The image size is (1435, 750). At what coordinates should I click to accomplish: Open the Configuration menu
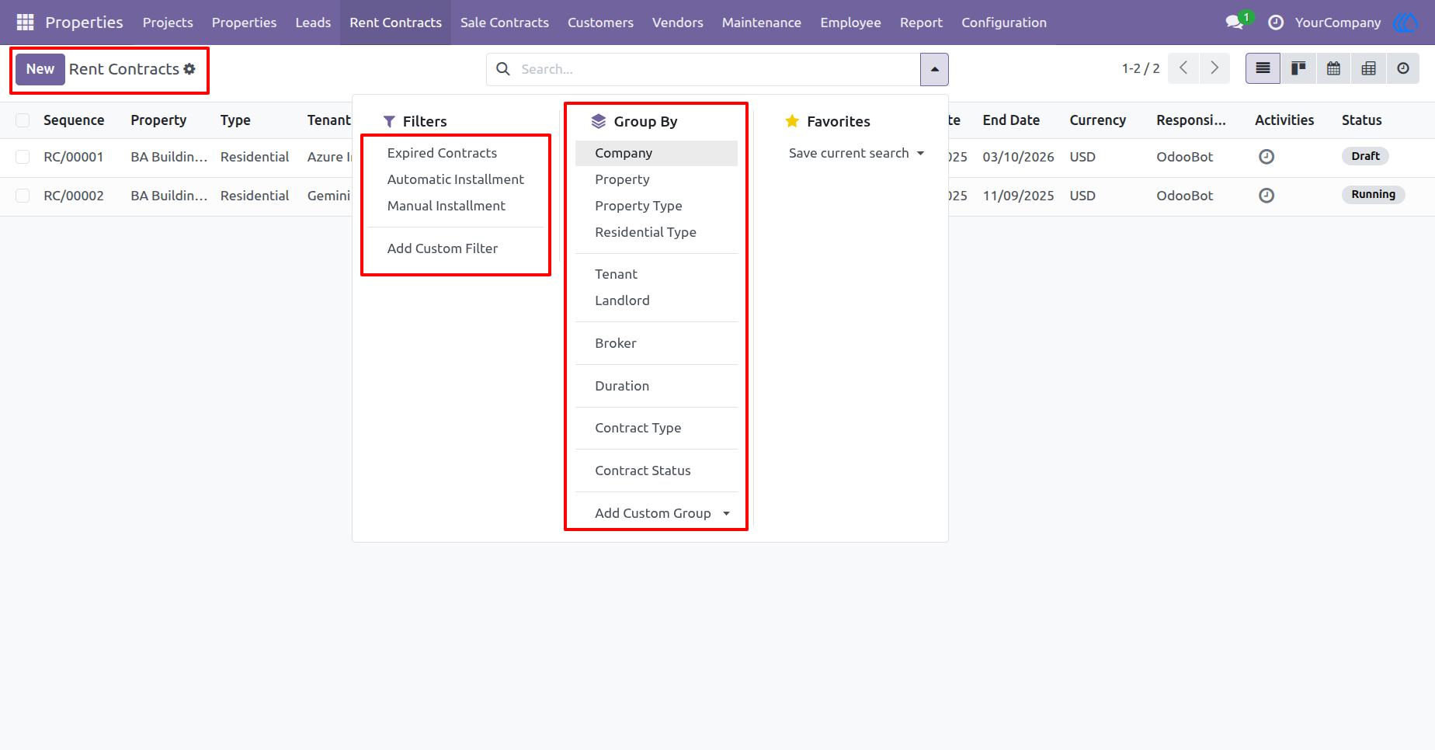pyautogui.click(x=1004, y=23)
